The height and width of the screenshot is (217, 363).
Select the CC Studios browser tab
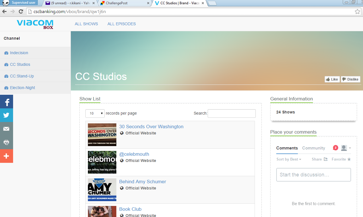point(179,3)
